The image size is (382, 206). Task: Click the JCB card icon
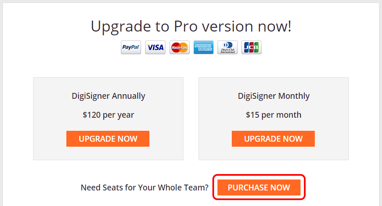pos(251,48)
